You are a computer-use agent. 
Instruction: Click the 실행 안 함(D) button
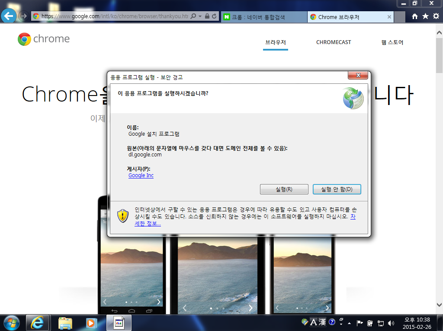point(337,189)
